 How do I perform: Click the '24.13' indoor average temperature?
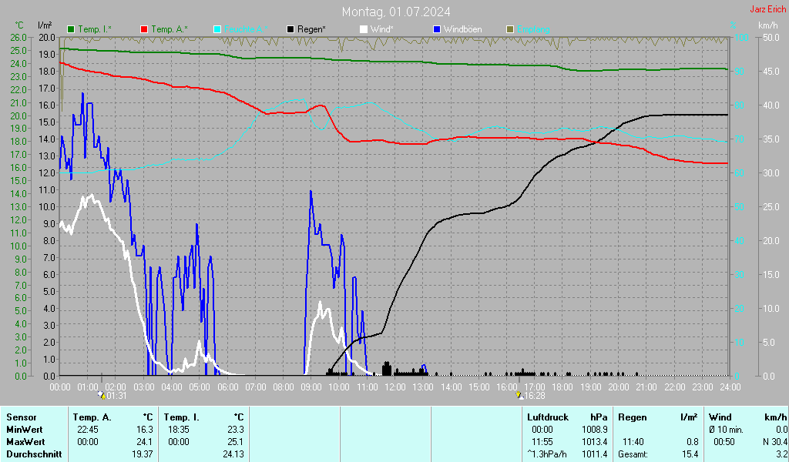pos(233,454)
